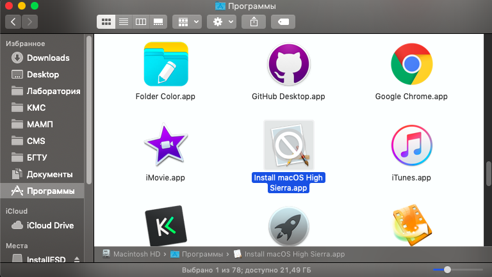Click the Программы folder icon in title bar

point(220,6)
